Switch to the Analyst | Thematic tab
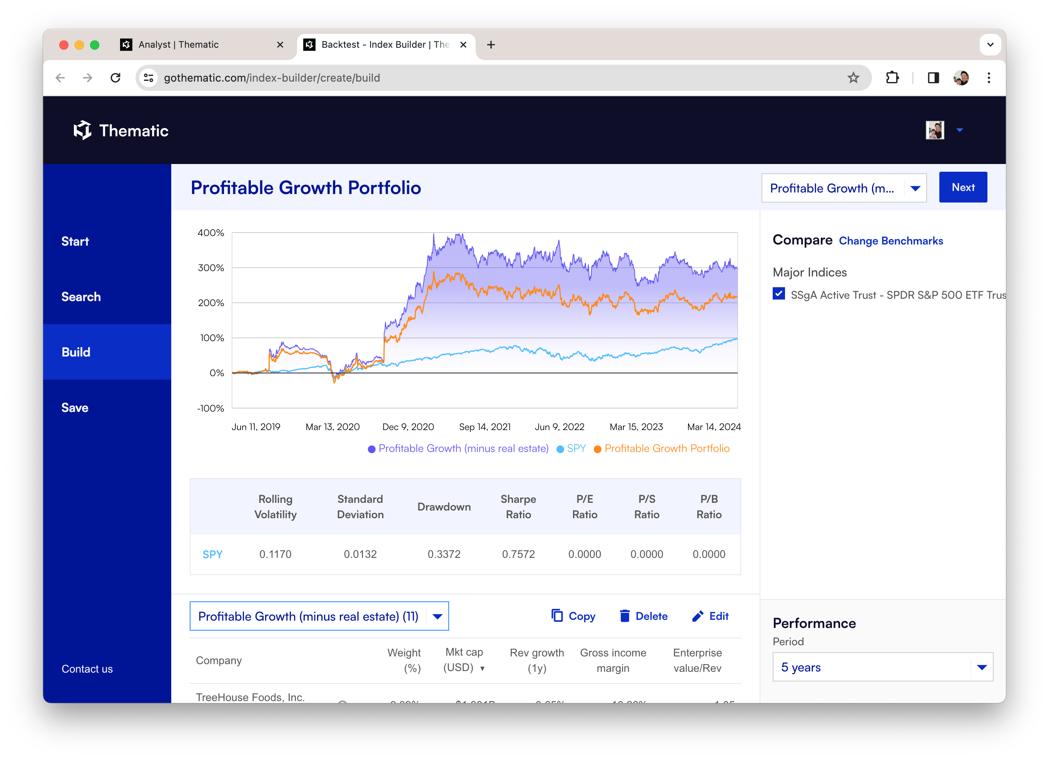1049x760 pixels. click(x=202, y=44)
